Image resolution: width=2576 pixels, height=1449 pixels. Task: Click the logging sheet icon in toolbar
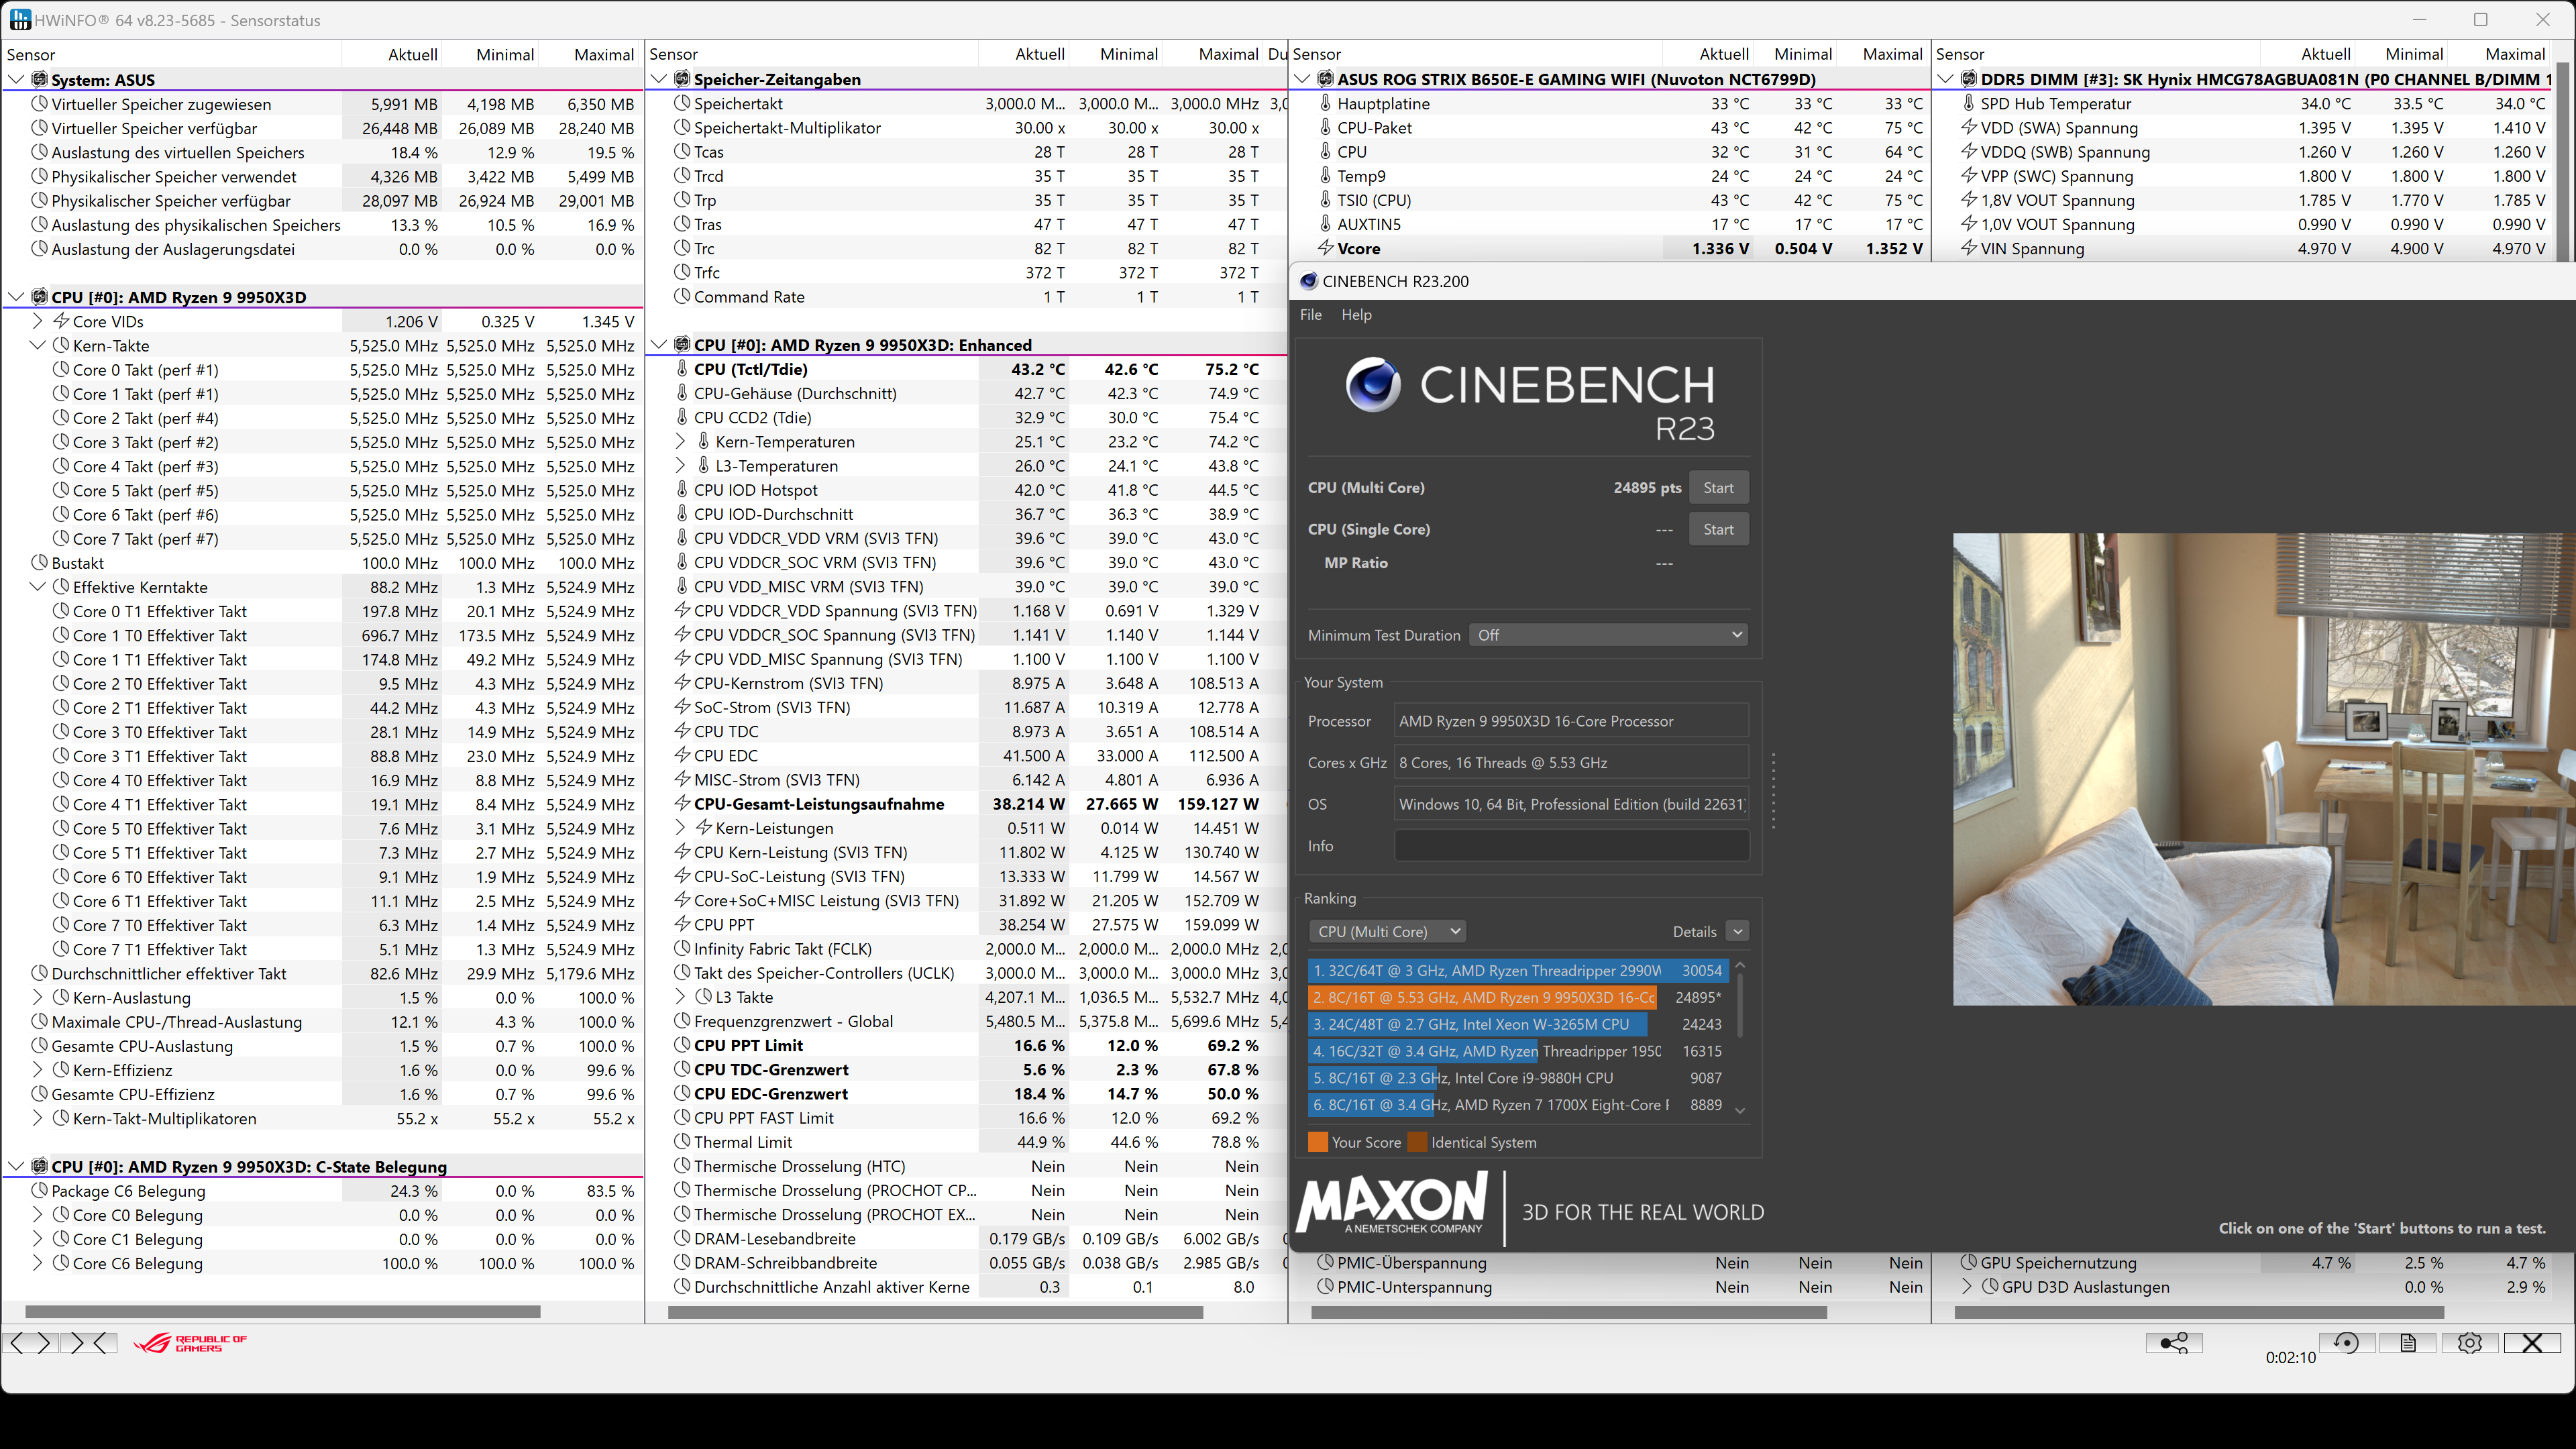2408,1343
